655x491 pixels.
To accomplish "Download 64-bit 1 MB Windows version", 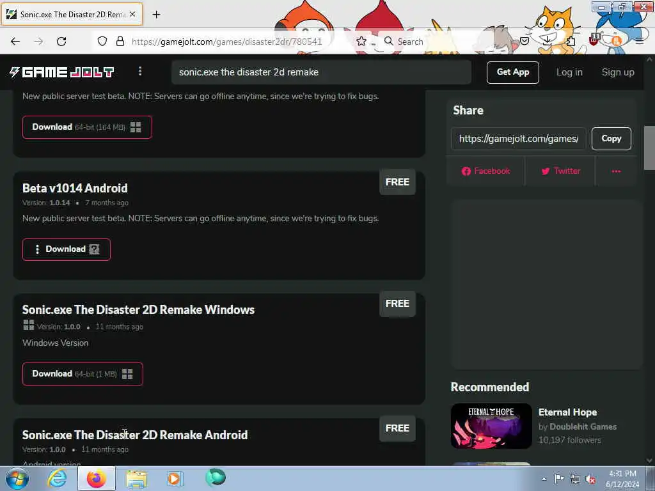I will 83,373.
